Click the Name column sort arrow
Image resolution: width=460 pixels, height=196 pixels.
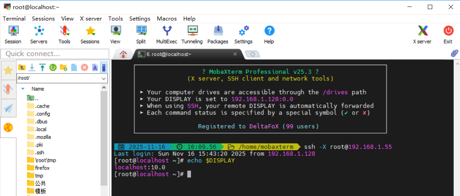point(23,89)
